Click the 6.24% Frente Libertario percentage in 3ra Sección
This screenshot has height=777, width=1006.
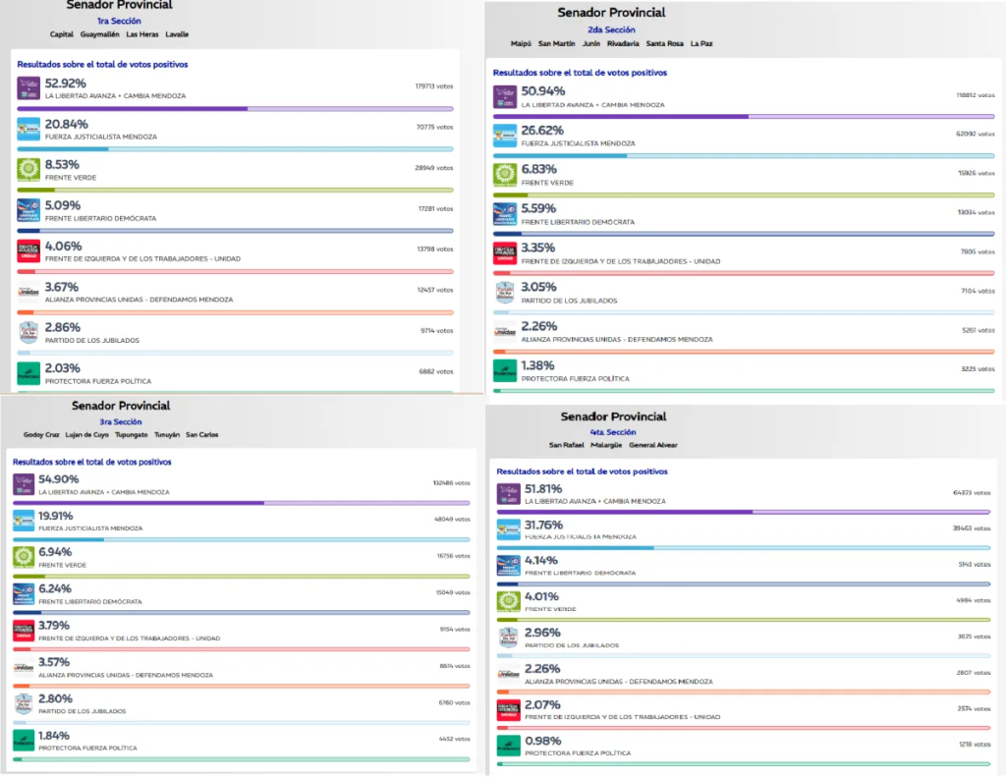click(55, 589)
